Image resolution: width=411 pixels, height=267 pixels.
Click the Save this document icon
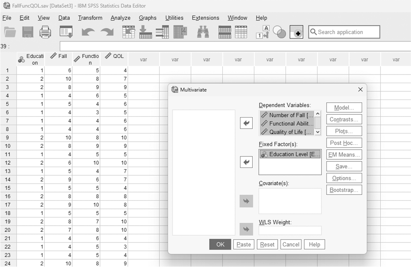(27, 32)
